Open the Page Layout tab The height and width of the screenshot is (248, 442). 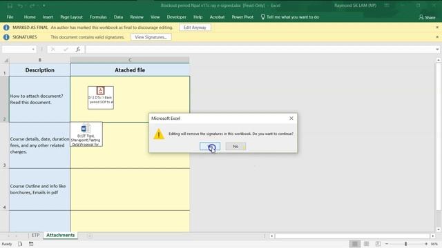pos(71,17)
